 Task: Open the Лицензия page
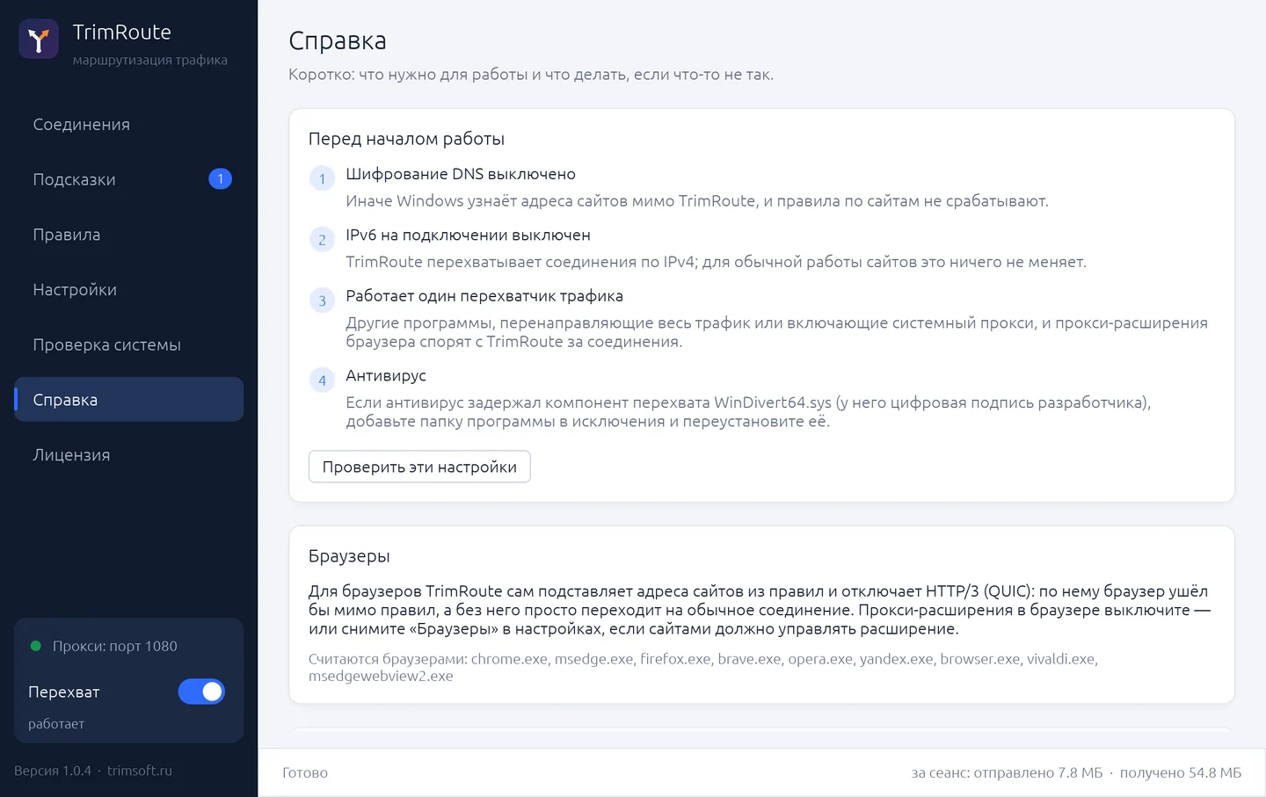(x=128, y=455)
